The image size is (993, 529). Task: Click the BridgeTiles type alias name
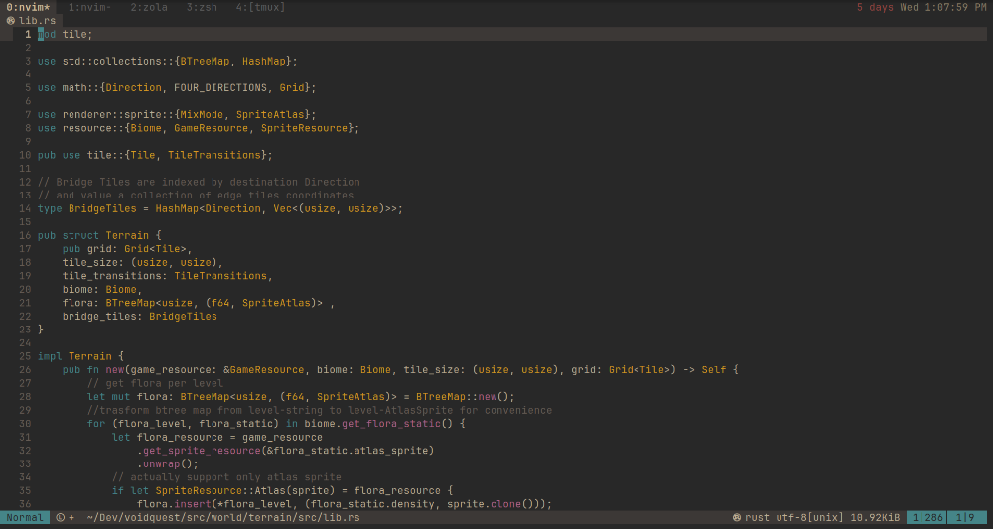tap(102, 208)
